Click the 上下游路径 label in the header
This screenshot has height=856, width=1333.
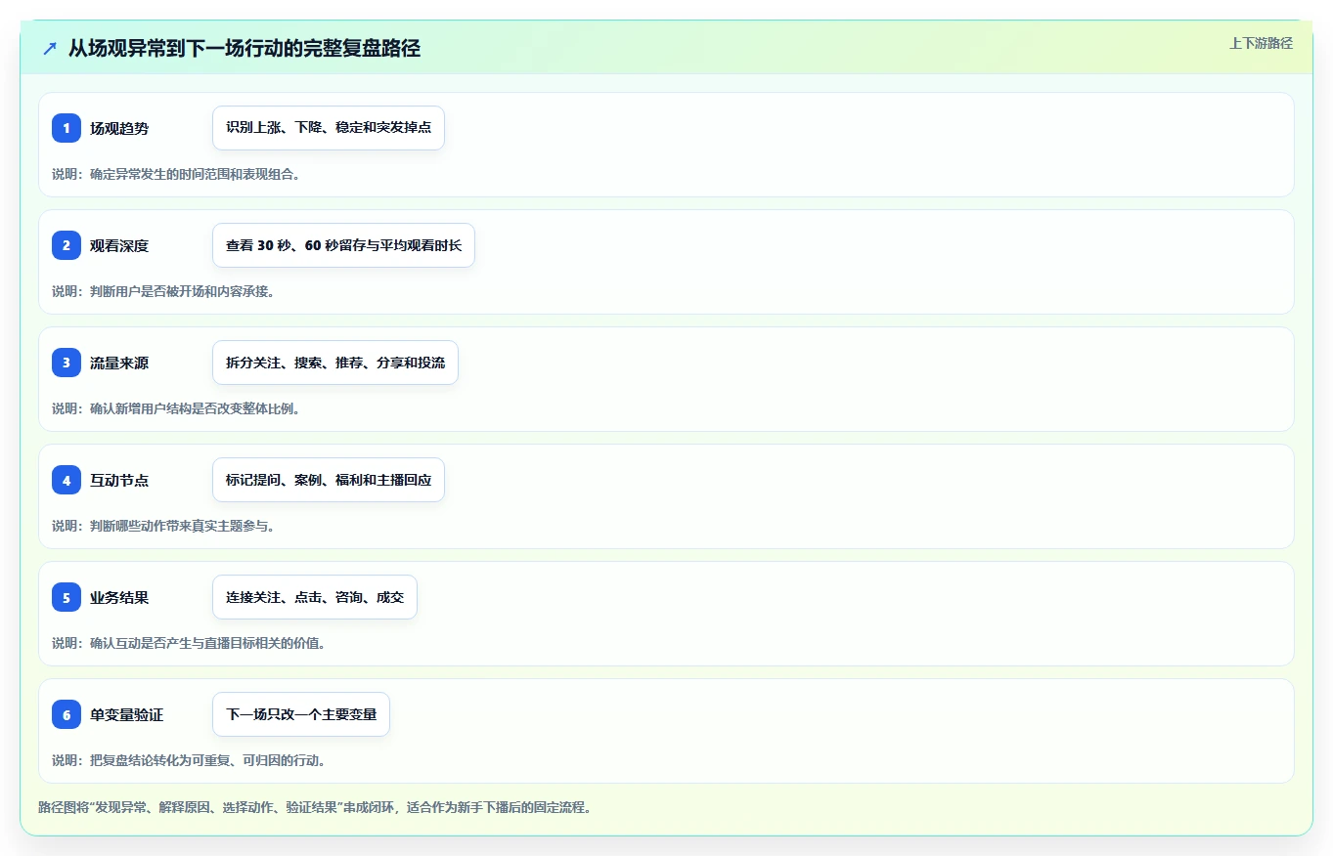coord(1261,43)
